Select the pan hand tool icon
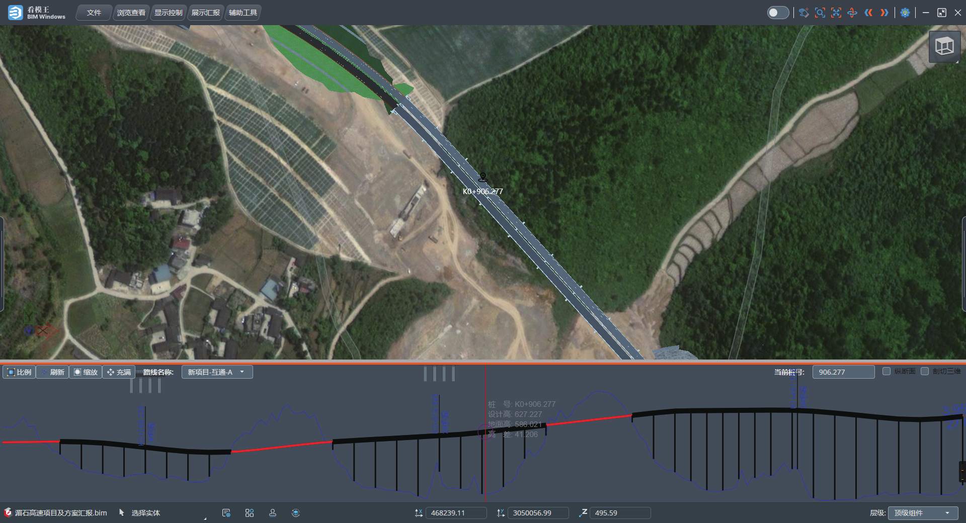Image resolution: width=966 pixels, height=523 pixels. tap(803, 13)
